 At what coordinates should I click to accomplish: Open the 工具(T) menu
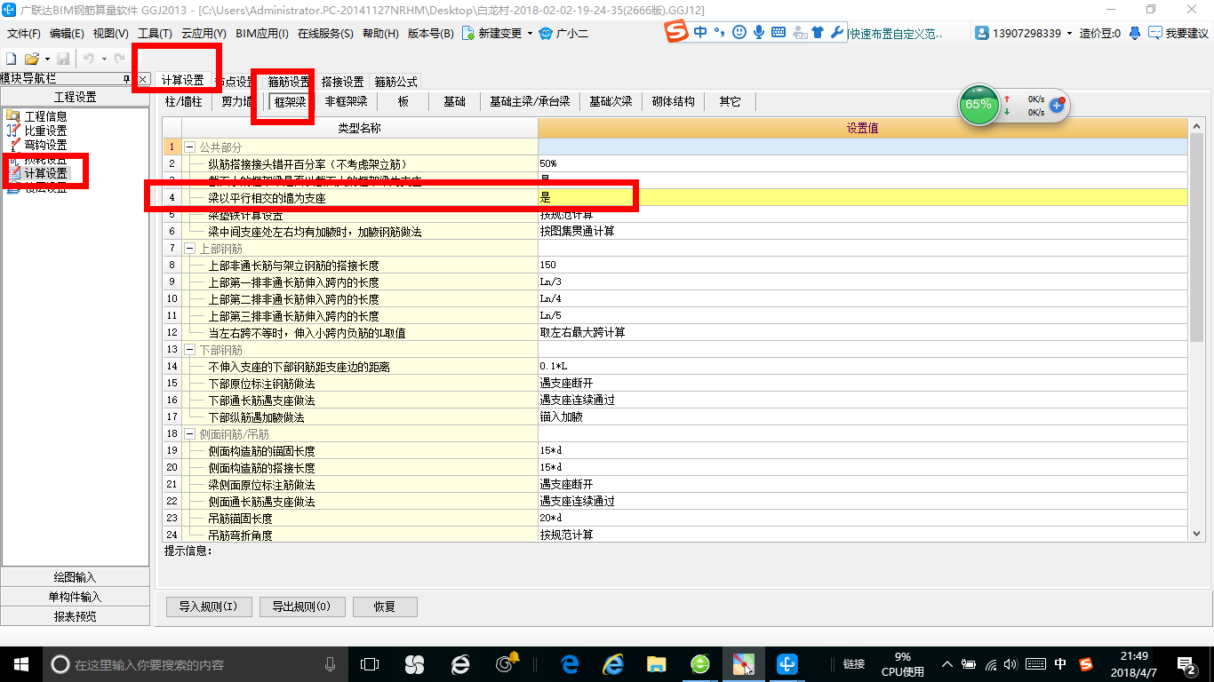155,34
